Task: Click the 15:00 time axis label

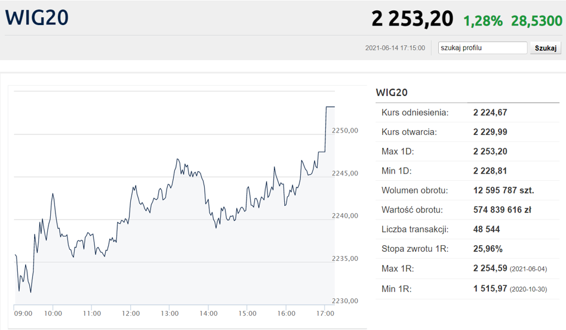Action: click(247, 314)
